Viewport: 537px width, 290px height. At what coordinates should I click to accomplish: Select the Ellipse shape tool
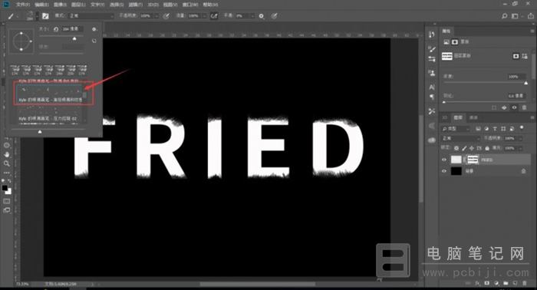(6, 145)
